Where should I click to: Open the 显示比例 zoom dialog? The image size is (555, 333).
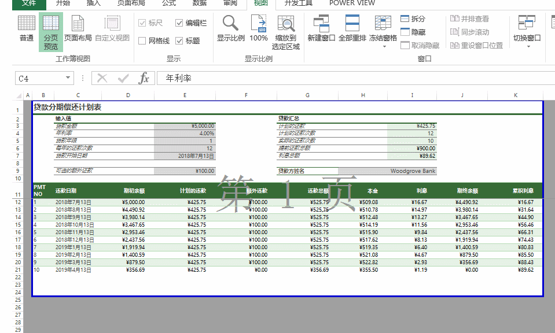pos(230,29)
